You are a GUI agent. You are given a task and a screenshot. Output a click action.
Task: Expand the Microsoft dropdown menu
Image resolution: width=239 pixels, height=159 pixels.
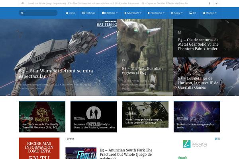pyautogui.click(x=133, y=13)
